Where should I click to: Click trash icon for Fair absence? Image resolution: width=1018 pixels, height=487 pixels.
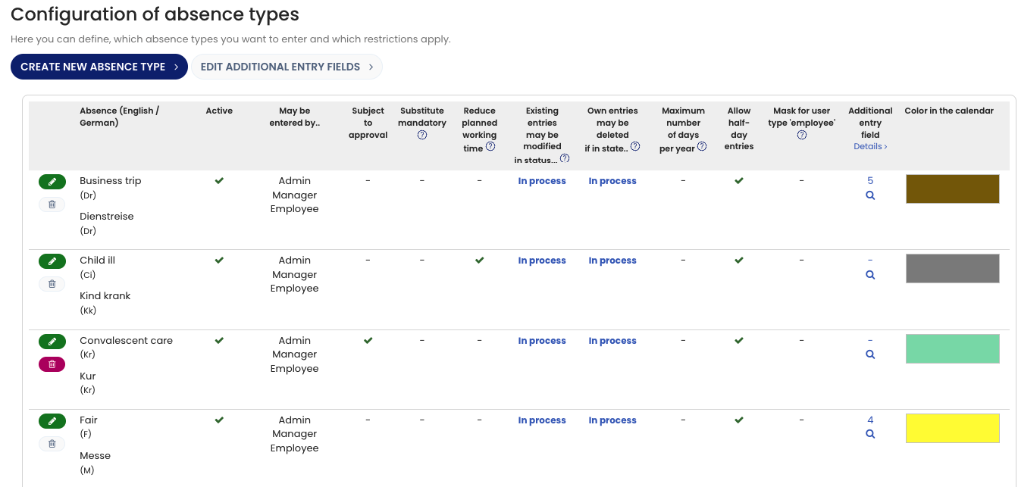pos(52,444)
